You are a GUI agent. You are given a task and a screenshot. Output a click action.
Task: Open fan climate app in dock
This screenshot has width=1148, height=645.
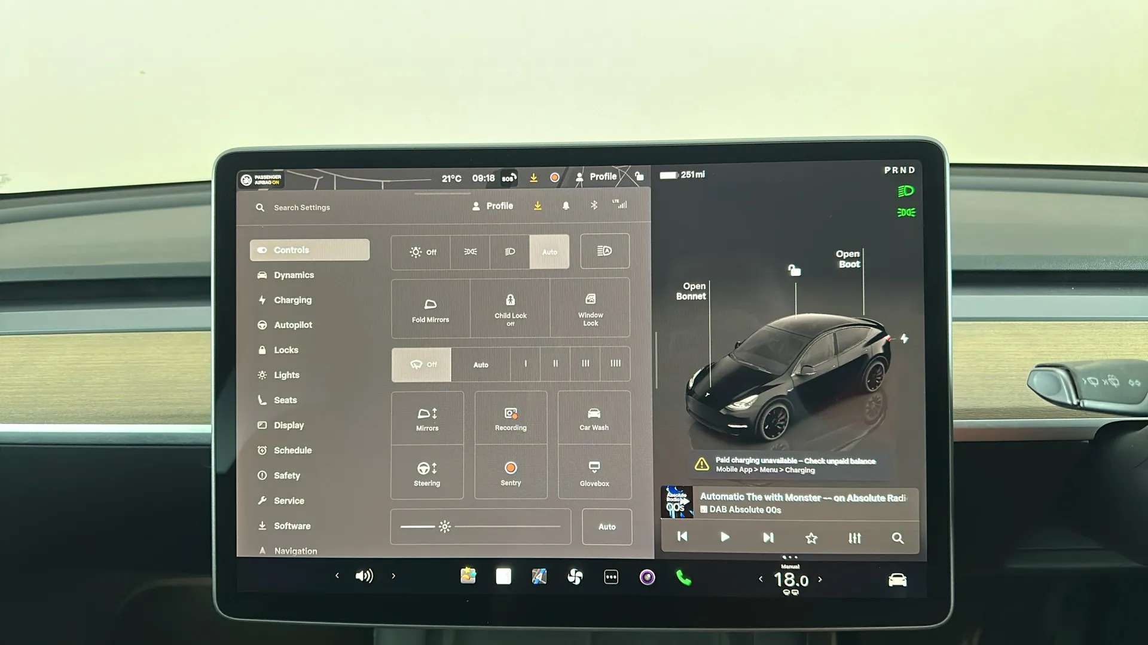(x=575, y=577)
